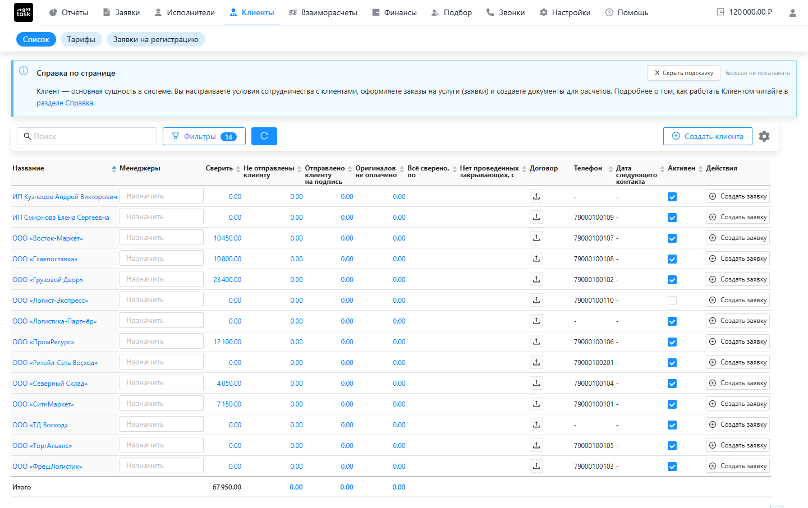Click info icon in Справка по странице
This screenshot has width=808, height=508.
24,71
